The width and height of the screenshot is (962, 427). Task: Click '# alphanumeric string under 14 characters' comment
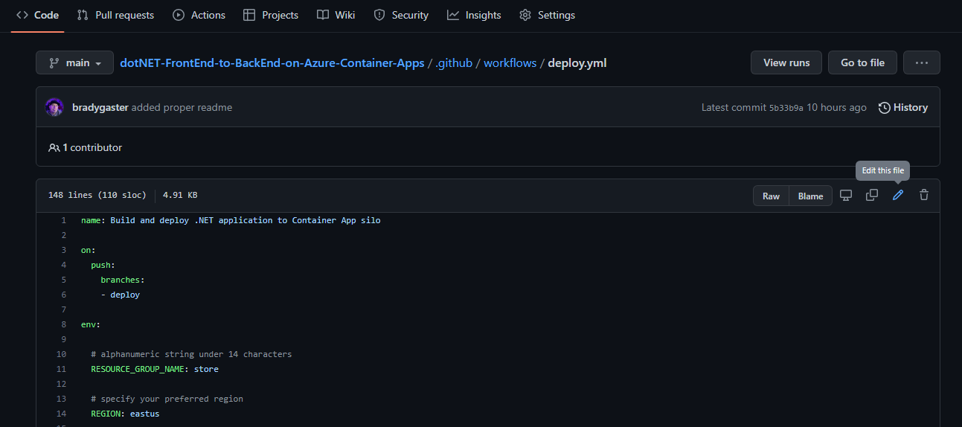[191, 354]
